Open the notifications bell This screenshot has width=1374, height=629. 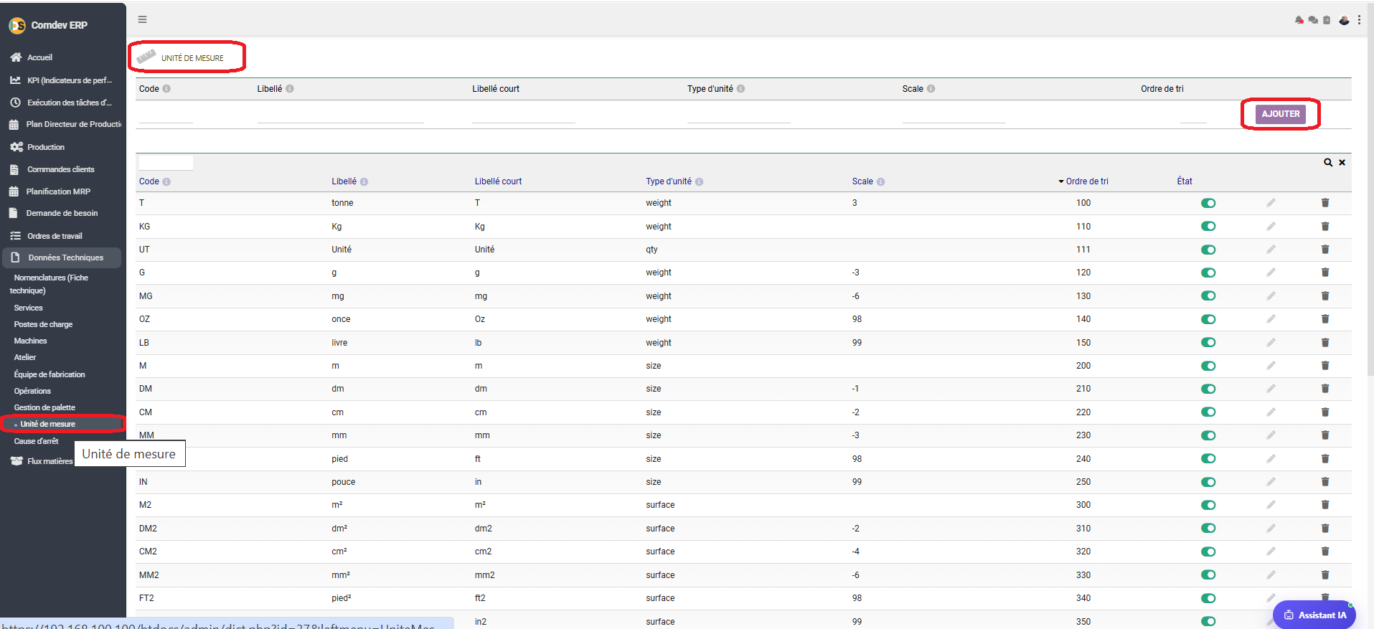1299,20
